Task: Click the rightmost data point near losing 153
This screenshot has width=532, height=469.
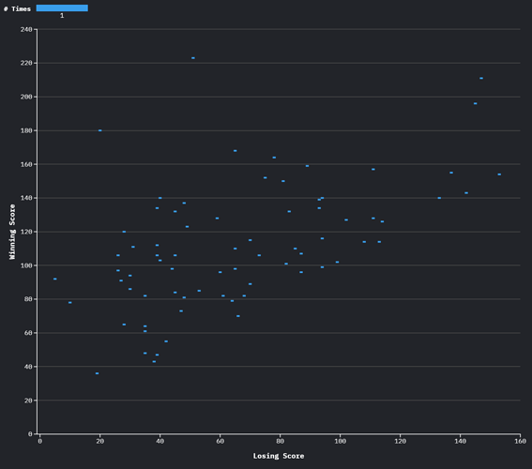Action: [499, 174]
